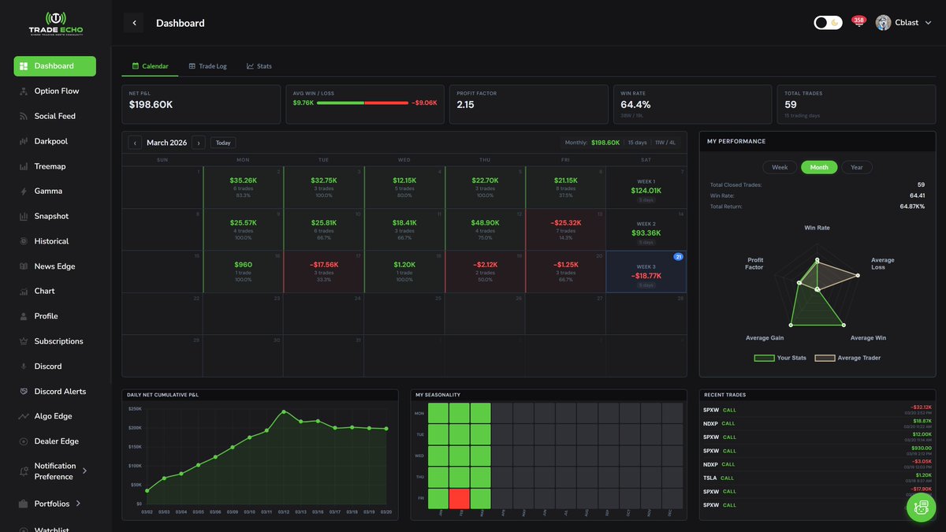
Task: Click the Net P&L $198.60K card
Action: pos(201,104)
